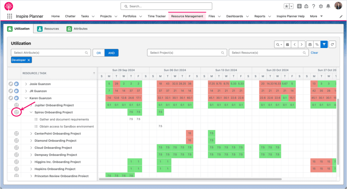Open Higgins Inc. Onboarding Project link icon
The height and width of the screenshot is (189, 347).
16,162
